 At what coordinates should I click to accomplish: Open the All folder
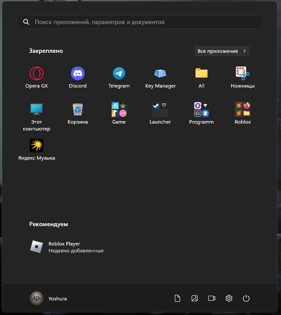point(202,77)
